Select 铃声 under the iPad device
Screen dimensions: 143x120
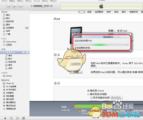tap(10, 68)
